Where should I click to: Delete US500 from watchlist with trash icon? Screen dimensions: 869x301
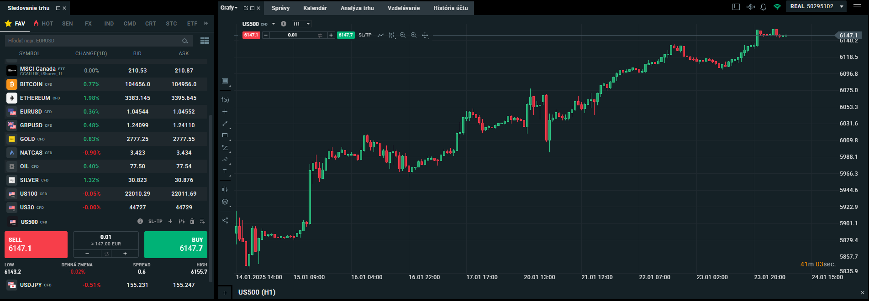click(192, 221)
